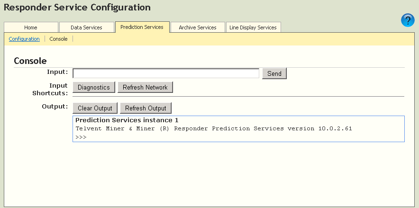
Task: Click the Responder version 10.0.2.61 output line
Action: coord(213,128)
